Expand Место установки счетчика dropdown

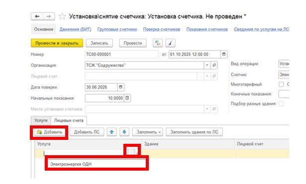[x=207, y=109]
